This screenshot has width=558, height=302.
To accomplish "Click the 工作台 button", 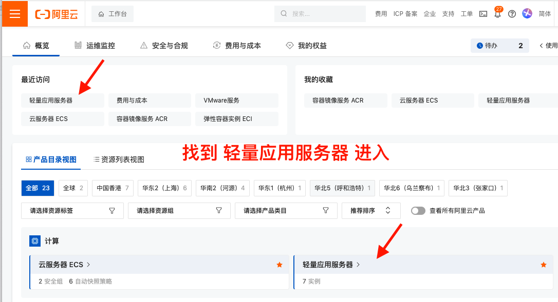I will 113,14.
